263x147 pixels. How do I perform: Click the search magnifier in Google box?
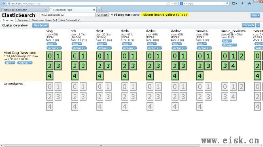pyautogui.click(x=227, y=3)
